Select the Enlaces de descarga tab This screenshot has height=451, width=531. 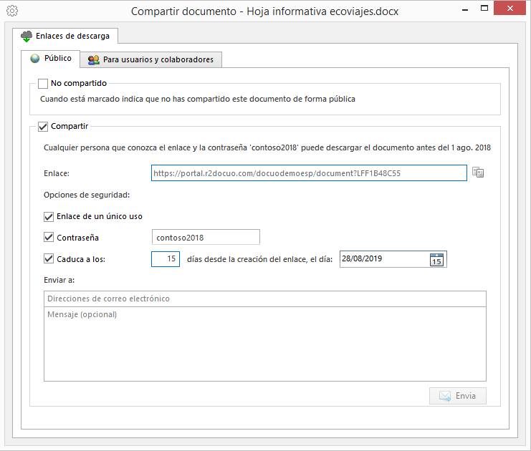tap(65, 36)
